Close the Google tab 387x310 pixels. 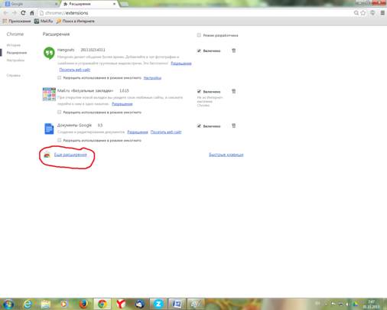coord(56,4)
